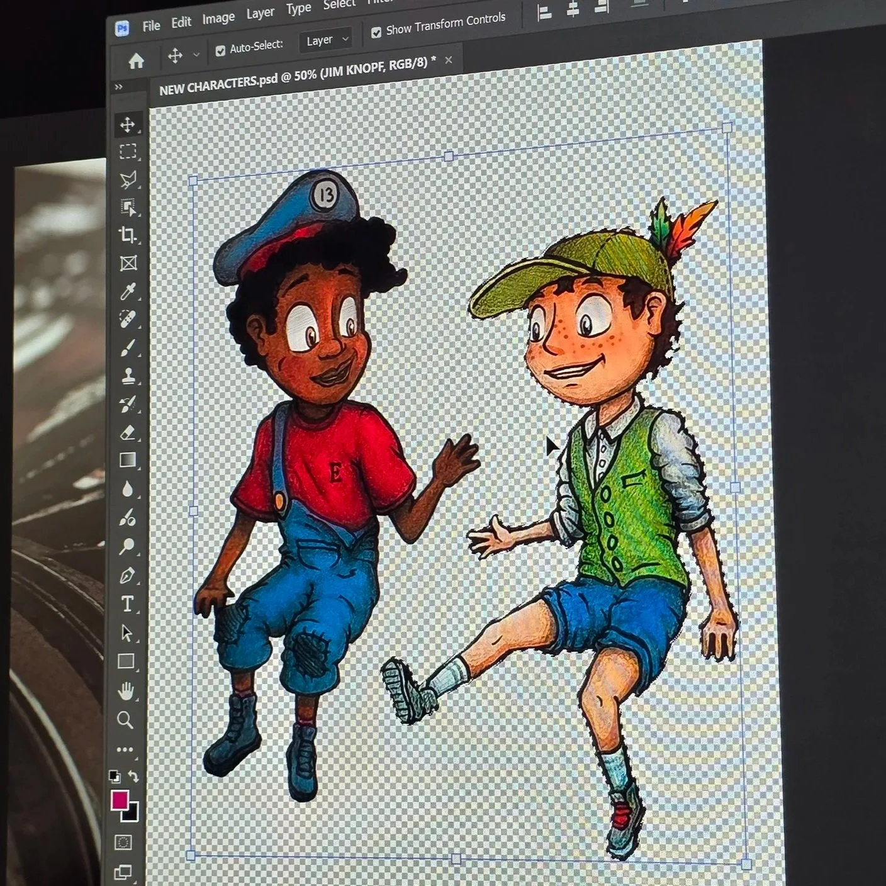The image size is (886, 886).
Task: Select the Blur tool droplet icon
Action: 128,489
